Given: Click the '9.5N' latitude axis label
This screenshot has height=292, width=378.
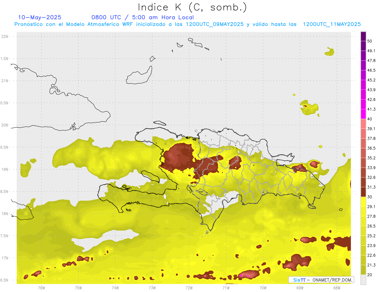Looking at the screenshot, I should pyautogui.click(x=5, y=147).
